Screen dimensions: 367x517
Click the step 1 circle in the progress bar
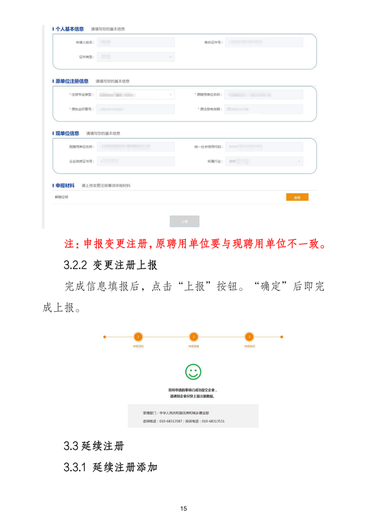(x=138, y=337)
